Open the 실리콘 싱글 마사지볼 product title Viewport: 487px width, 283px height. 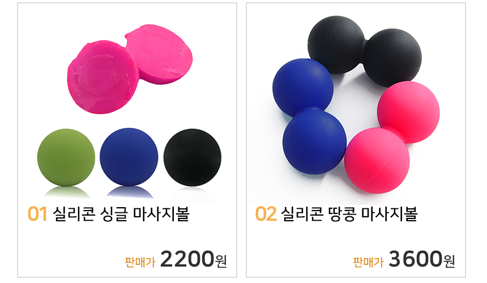[121, 214]
